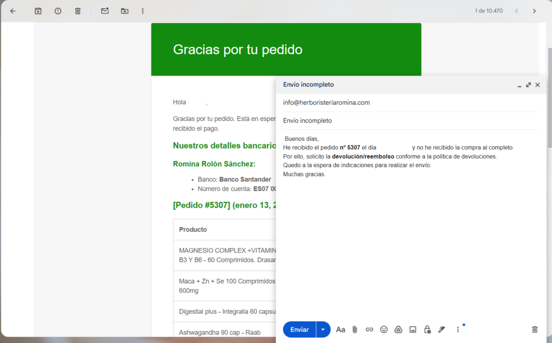Open send options arrow next to Enviar
Image resolution: width=552 pixels, height=343 pixels.
pos(323,330)
